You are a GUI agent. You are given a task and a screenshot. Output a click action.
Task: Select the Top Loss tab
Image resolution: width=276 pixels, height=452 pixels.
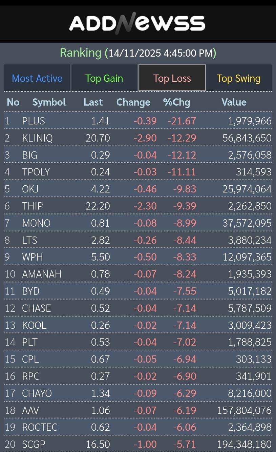172,78
